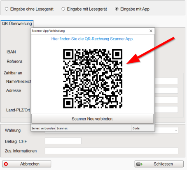Close the Scanner App Verbindung dialog

click(x=151, y=31)
